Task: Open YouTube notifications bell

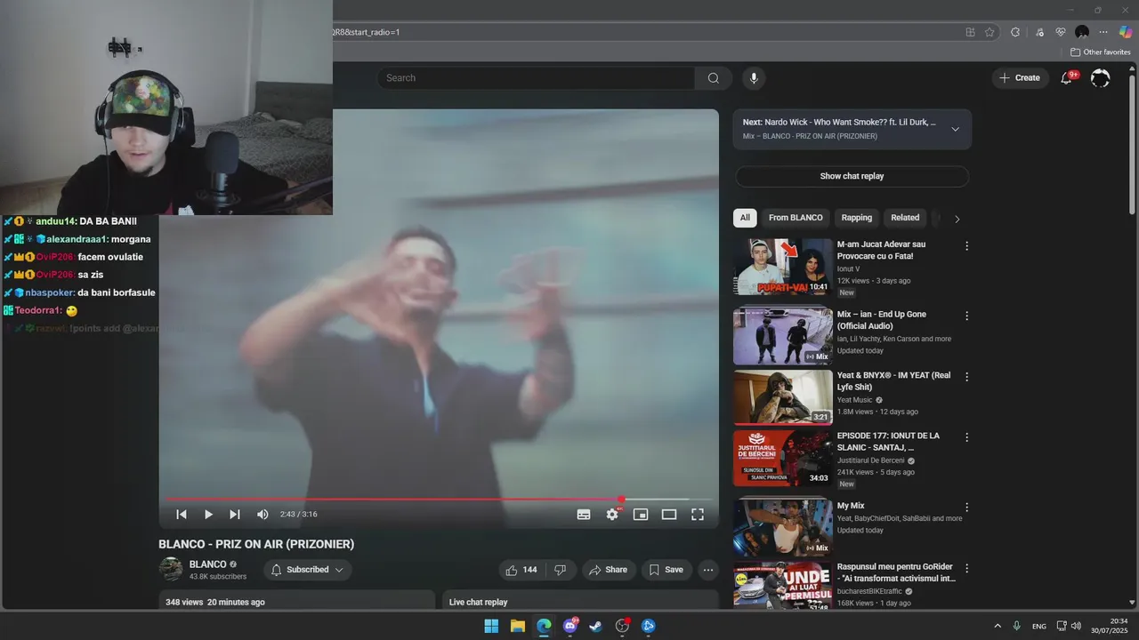Action: tap(1066, 78)
